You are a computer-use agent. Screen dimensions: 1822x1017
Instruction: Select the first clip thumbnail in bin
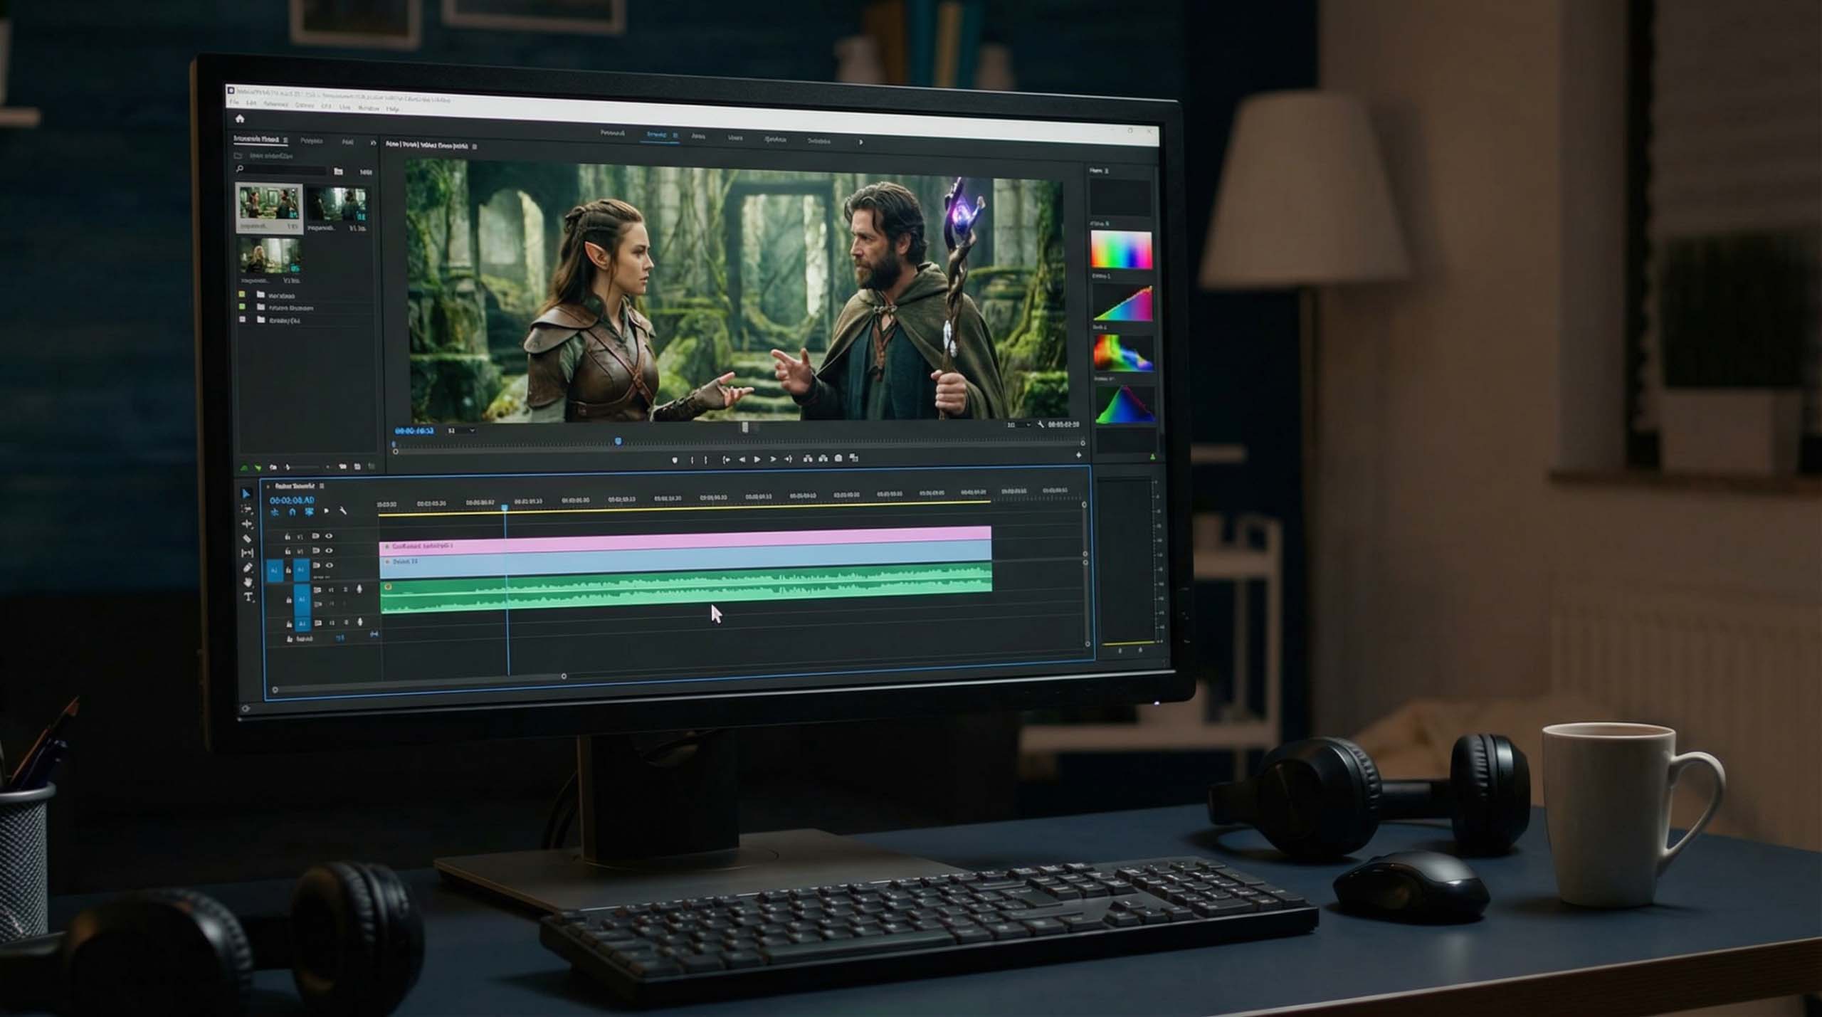click(x=269, y=204)
